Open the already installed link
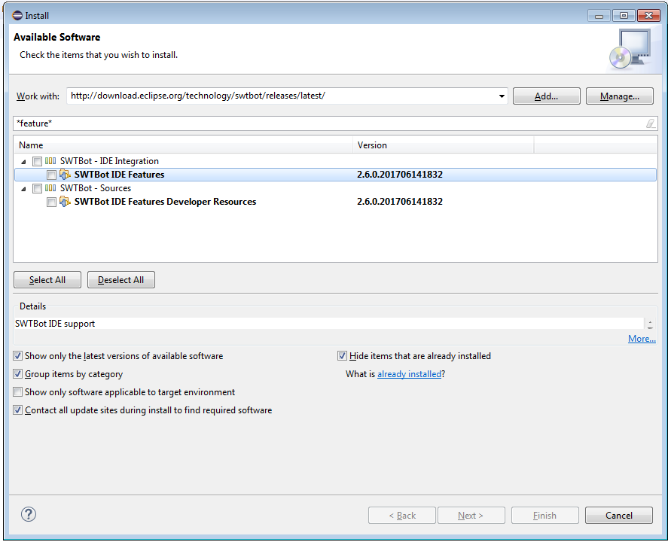The image size is (668, 542). [409, 374]
